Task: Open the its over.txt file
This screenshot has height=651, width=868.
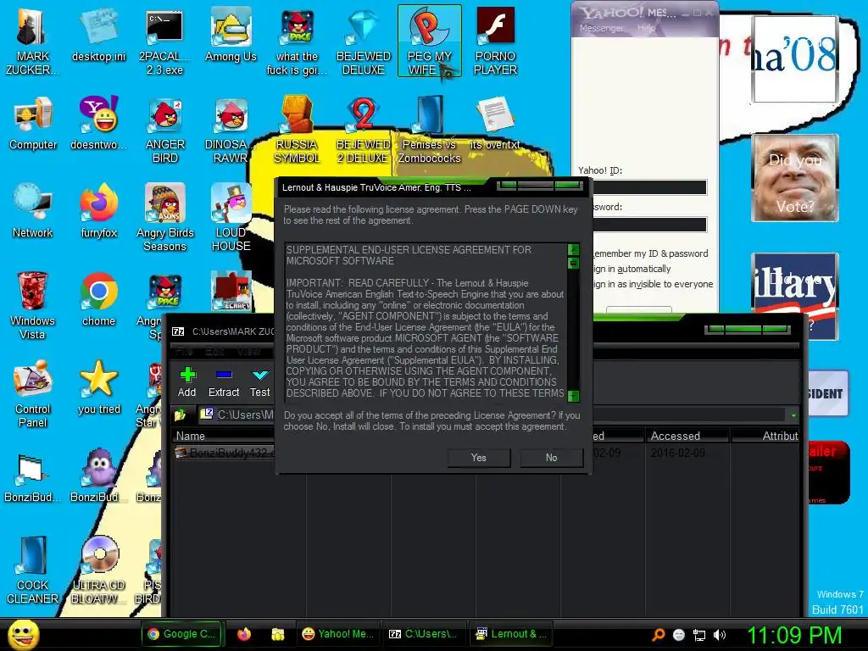Action: click(495, 123)
